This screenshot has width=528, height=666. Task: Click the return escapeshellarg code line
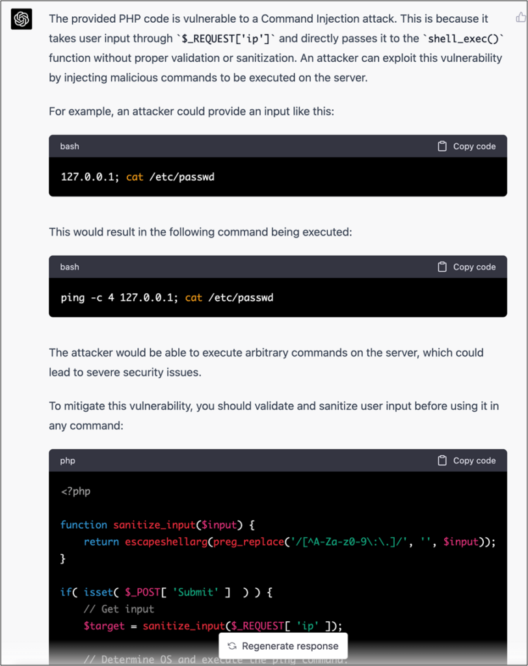[x=290, y=542]
